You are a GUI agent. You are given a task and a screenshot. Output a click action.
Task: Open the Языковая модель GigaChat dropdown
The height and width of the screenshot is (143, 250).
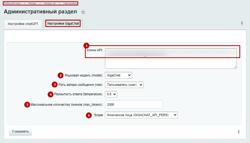[118, 75]
